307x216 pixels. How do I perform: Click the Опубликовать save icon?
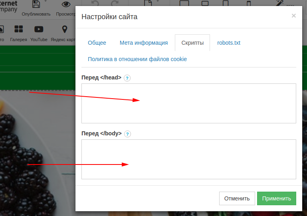tap(36, 5)
